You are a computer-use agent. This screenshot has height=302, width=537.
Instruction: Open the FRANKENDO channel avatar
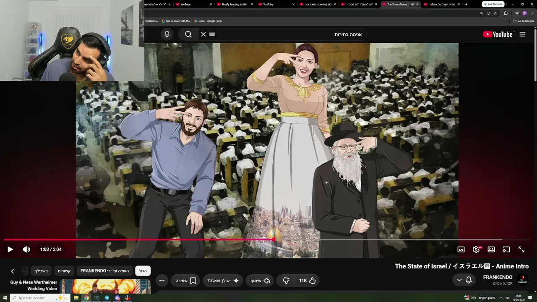[x=522, y=280]
